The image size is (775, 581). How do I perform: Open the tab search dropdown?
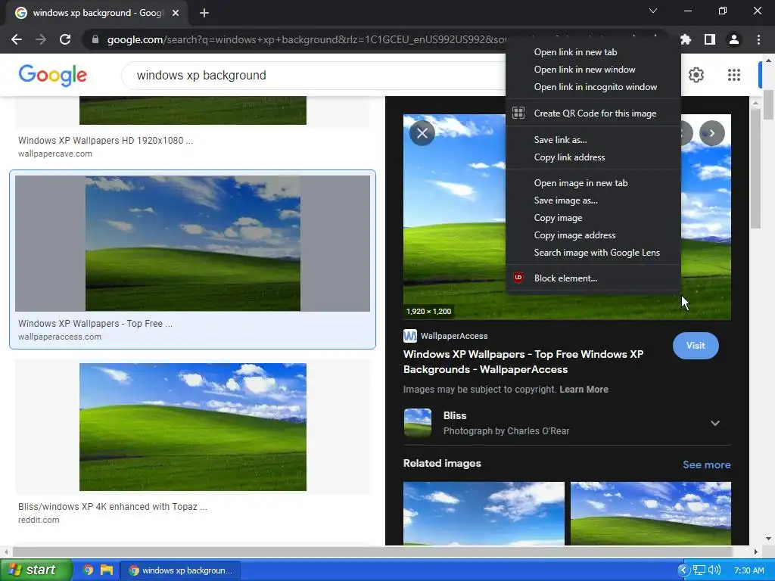(x=653, y=11)
